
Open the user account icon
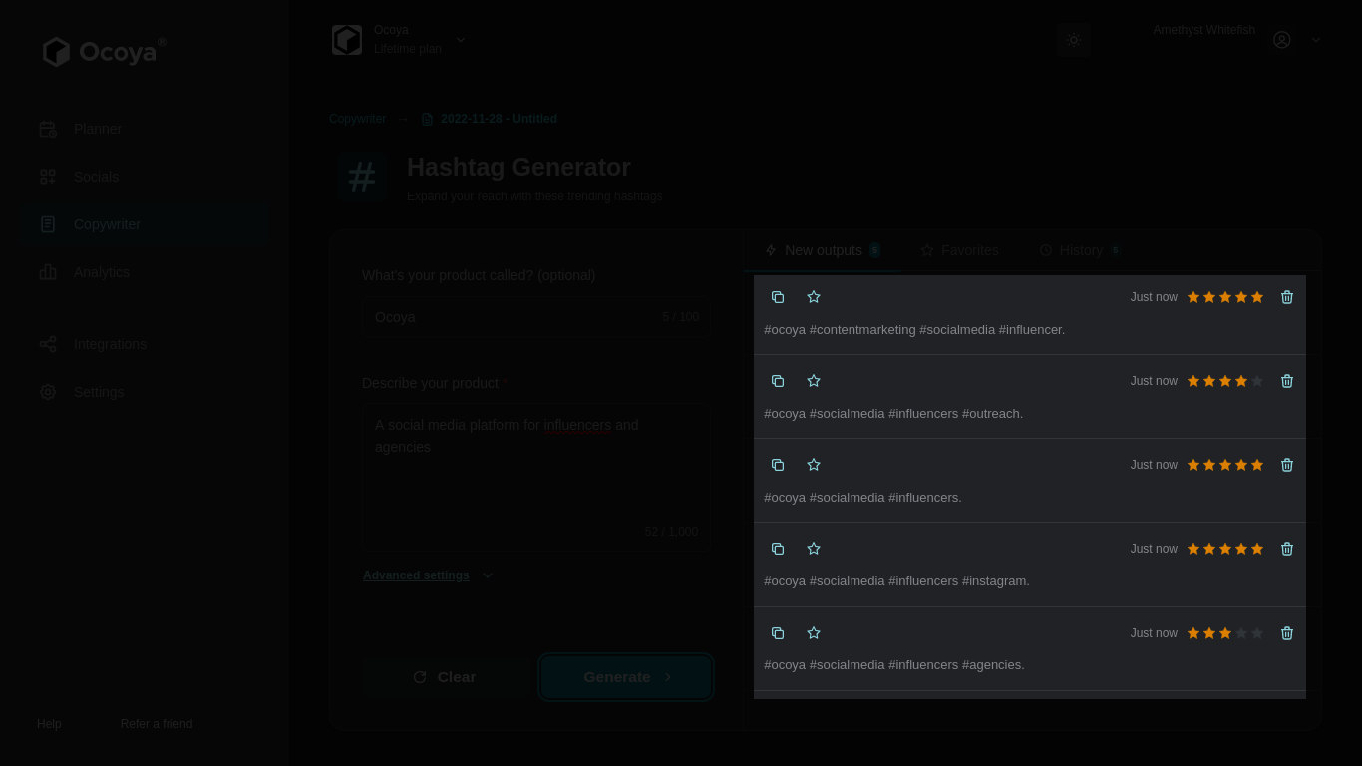coord(1282,40)
